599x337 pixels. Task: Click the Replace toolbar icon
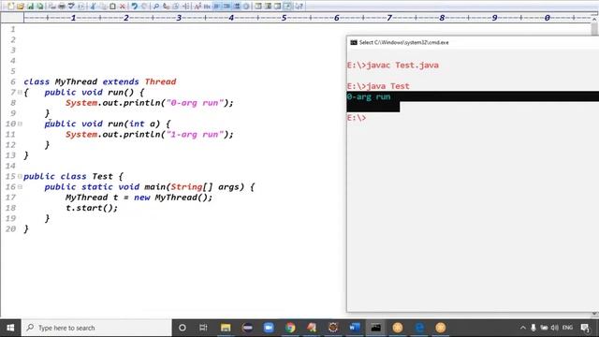pyautogui.click(x=166, y=7)
